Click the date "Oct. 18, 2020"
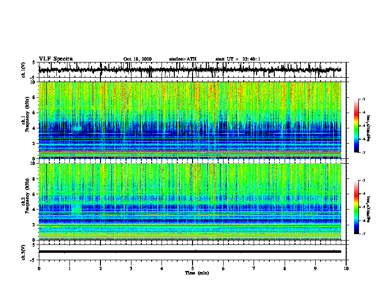The width and height of the screenshot is (390, 301). point(137,59)
